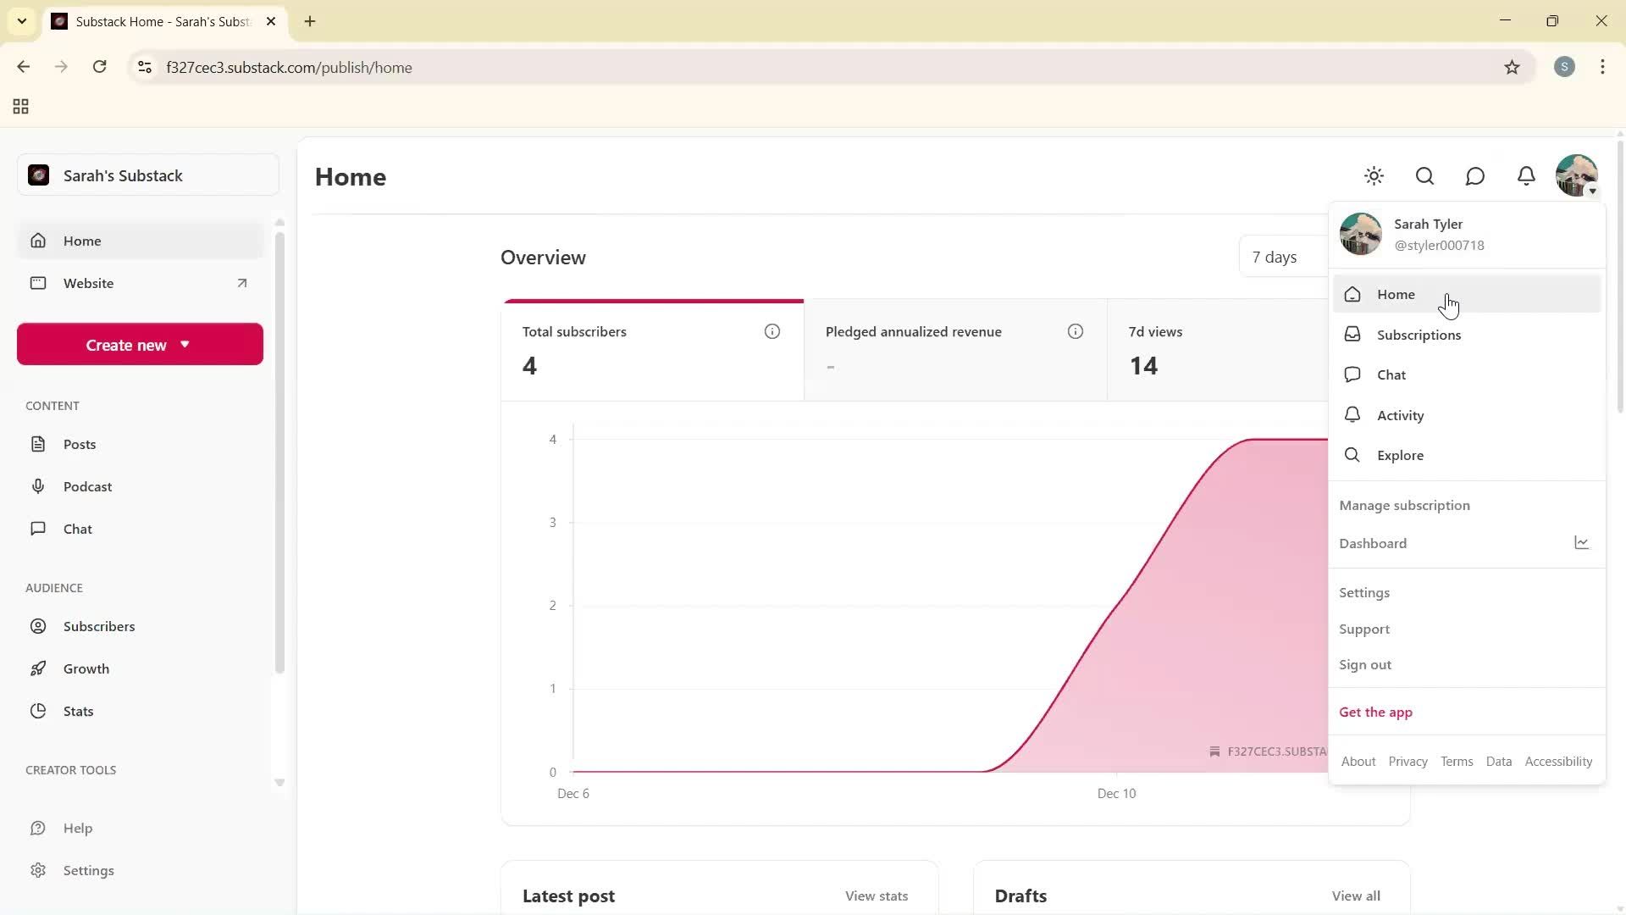Open the 7 days time range selector
The height and width of the screenshot is (915, 1626).
[x=1275, y=257]
